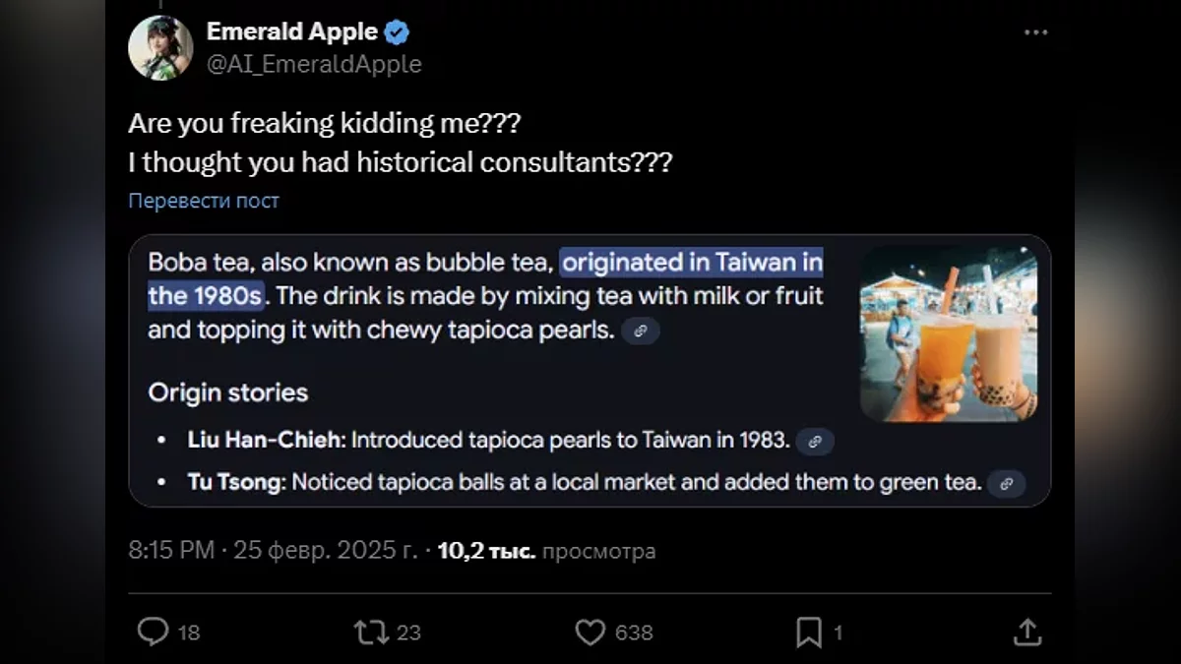Viewport: 1181px width, 664px height.
Task: Click link icon after tapioca pearls sentence
Action: 641,332
